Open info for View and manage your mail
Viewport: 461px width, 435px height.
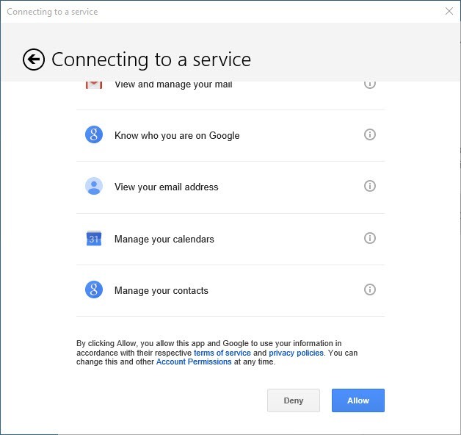tap(370, 84)
